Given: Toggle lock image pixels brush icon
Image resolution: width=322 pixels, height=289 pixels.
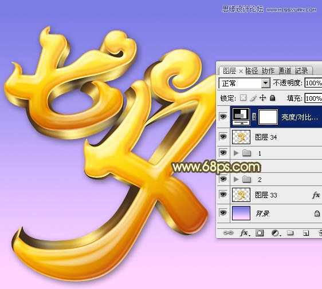Looking at the screenshot, I should point(253,98).
